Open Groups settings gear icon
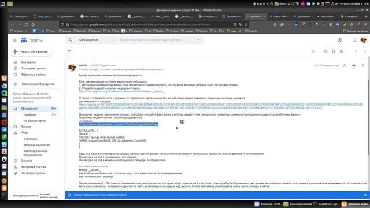 click(339, 40)
